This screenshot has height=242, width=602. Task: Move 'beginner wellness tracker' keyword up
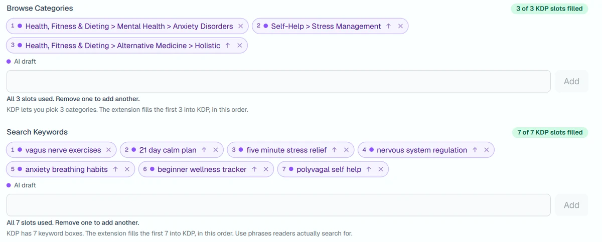point(254,169)
